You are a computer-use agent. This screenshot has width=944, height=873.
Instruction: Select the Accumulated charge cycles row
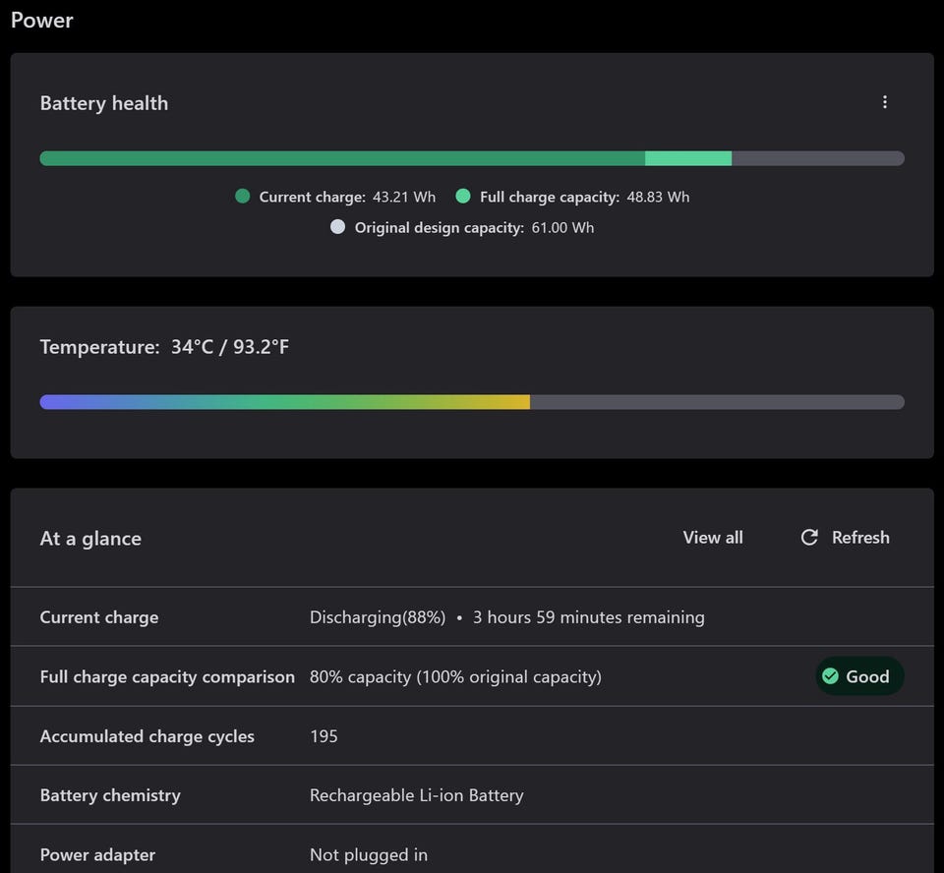coord(472,736)
